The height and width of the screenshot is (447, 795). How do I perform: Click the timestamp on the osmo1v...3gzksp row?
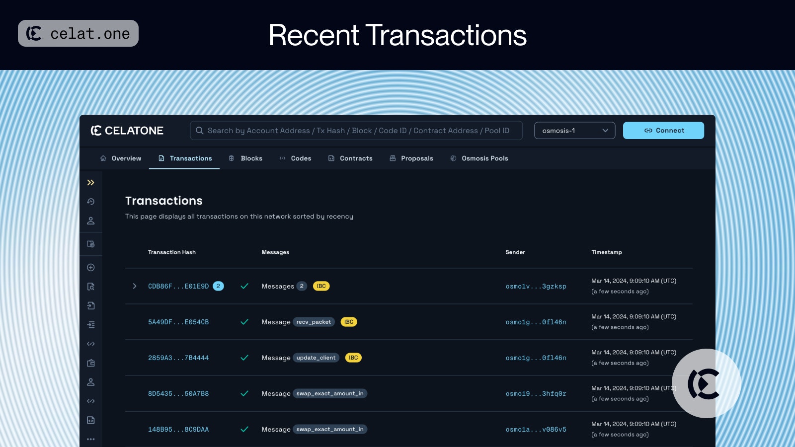coord(634,286)
